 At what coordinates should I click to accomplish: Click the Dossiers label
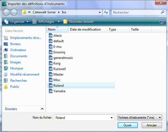pyautogui.click(x=11, y=109)
